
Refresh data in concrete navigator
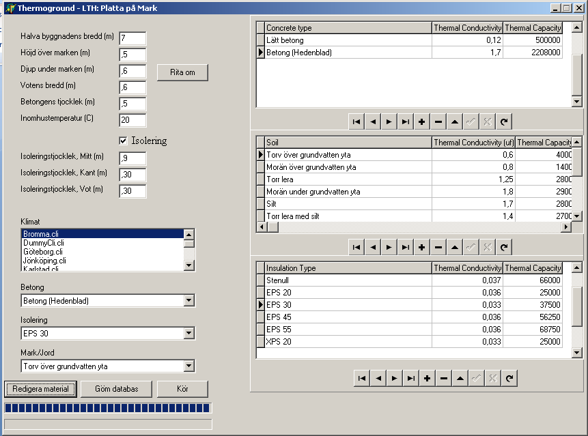(x=504, y=121)
